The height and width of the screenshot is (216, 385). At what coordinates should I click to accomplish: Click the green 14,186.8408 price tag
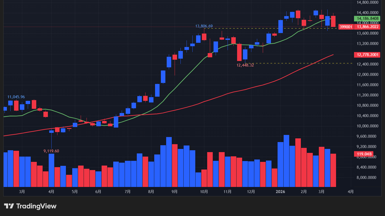pyautogui.click(x=367, y=19)
